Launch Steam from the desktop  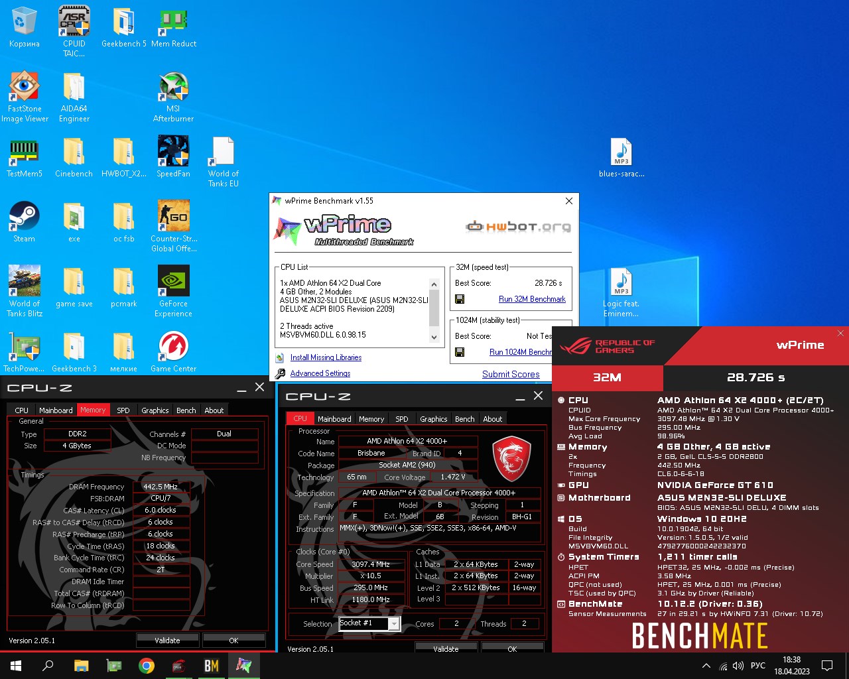point(25,222)
